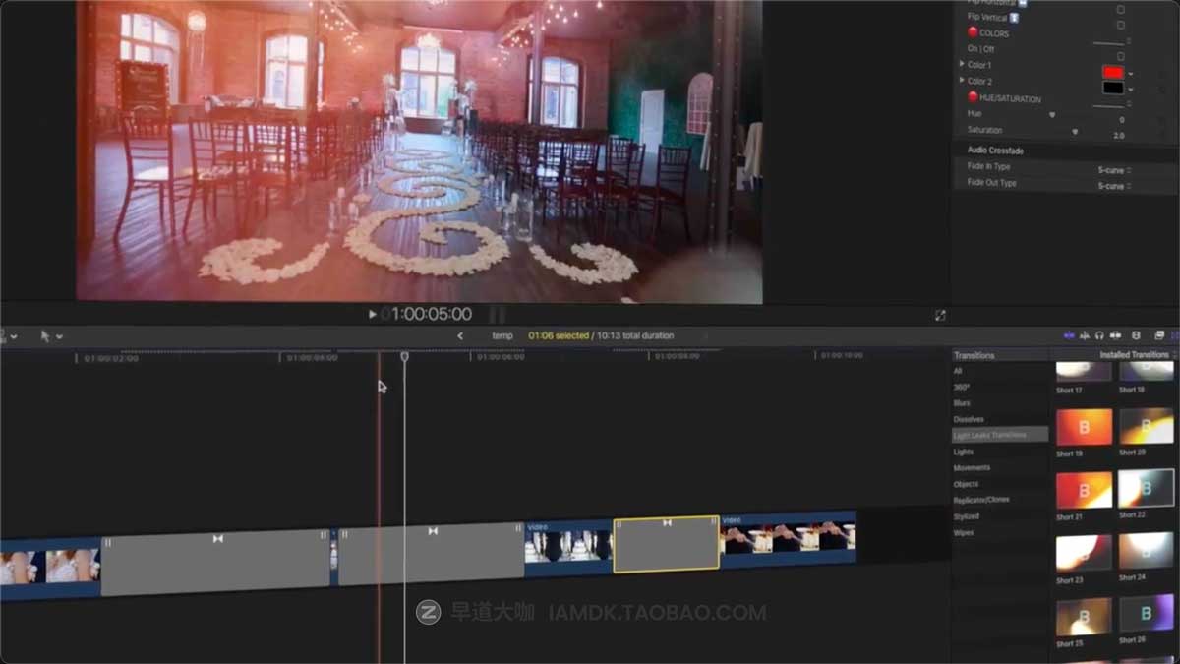Go back in timeline history arrow
1180x664 pixels.
pos(460,335)
